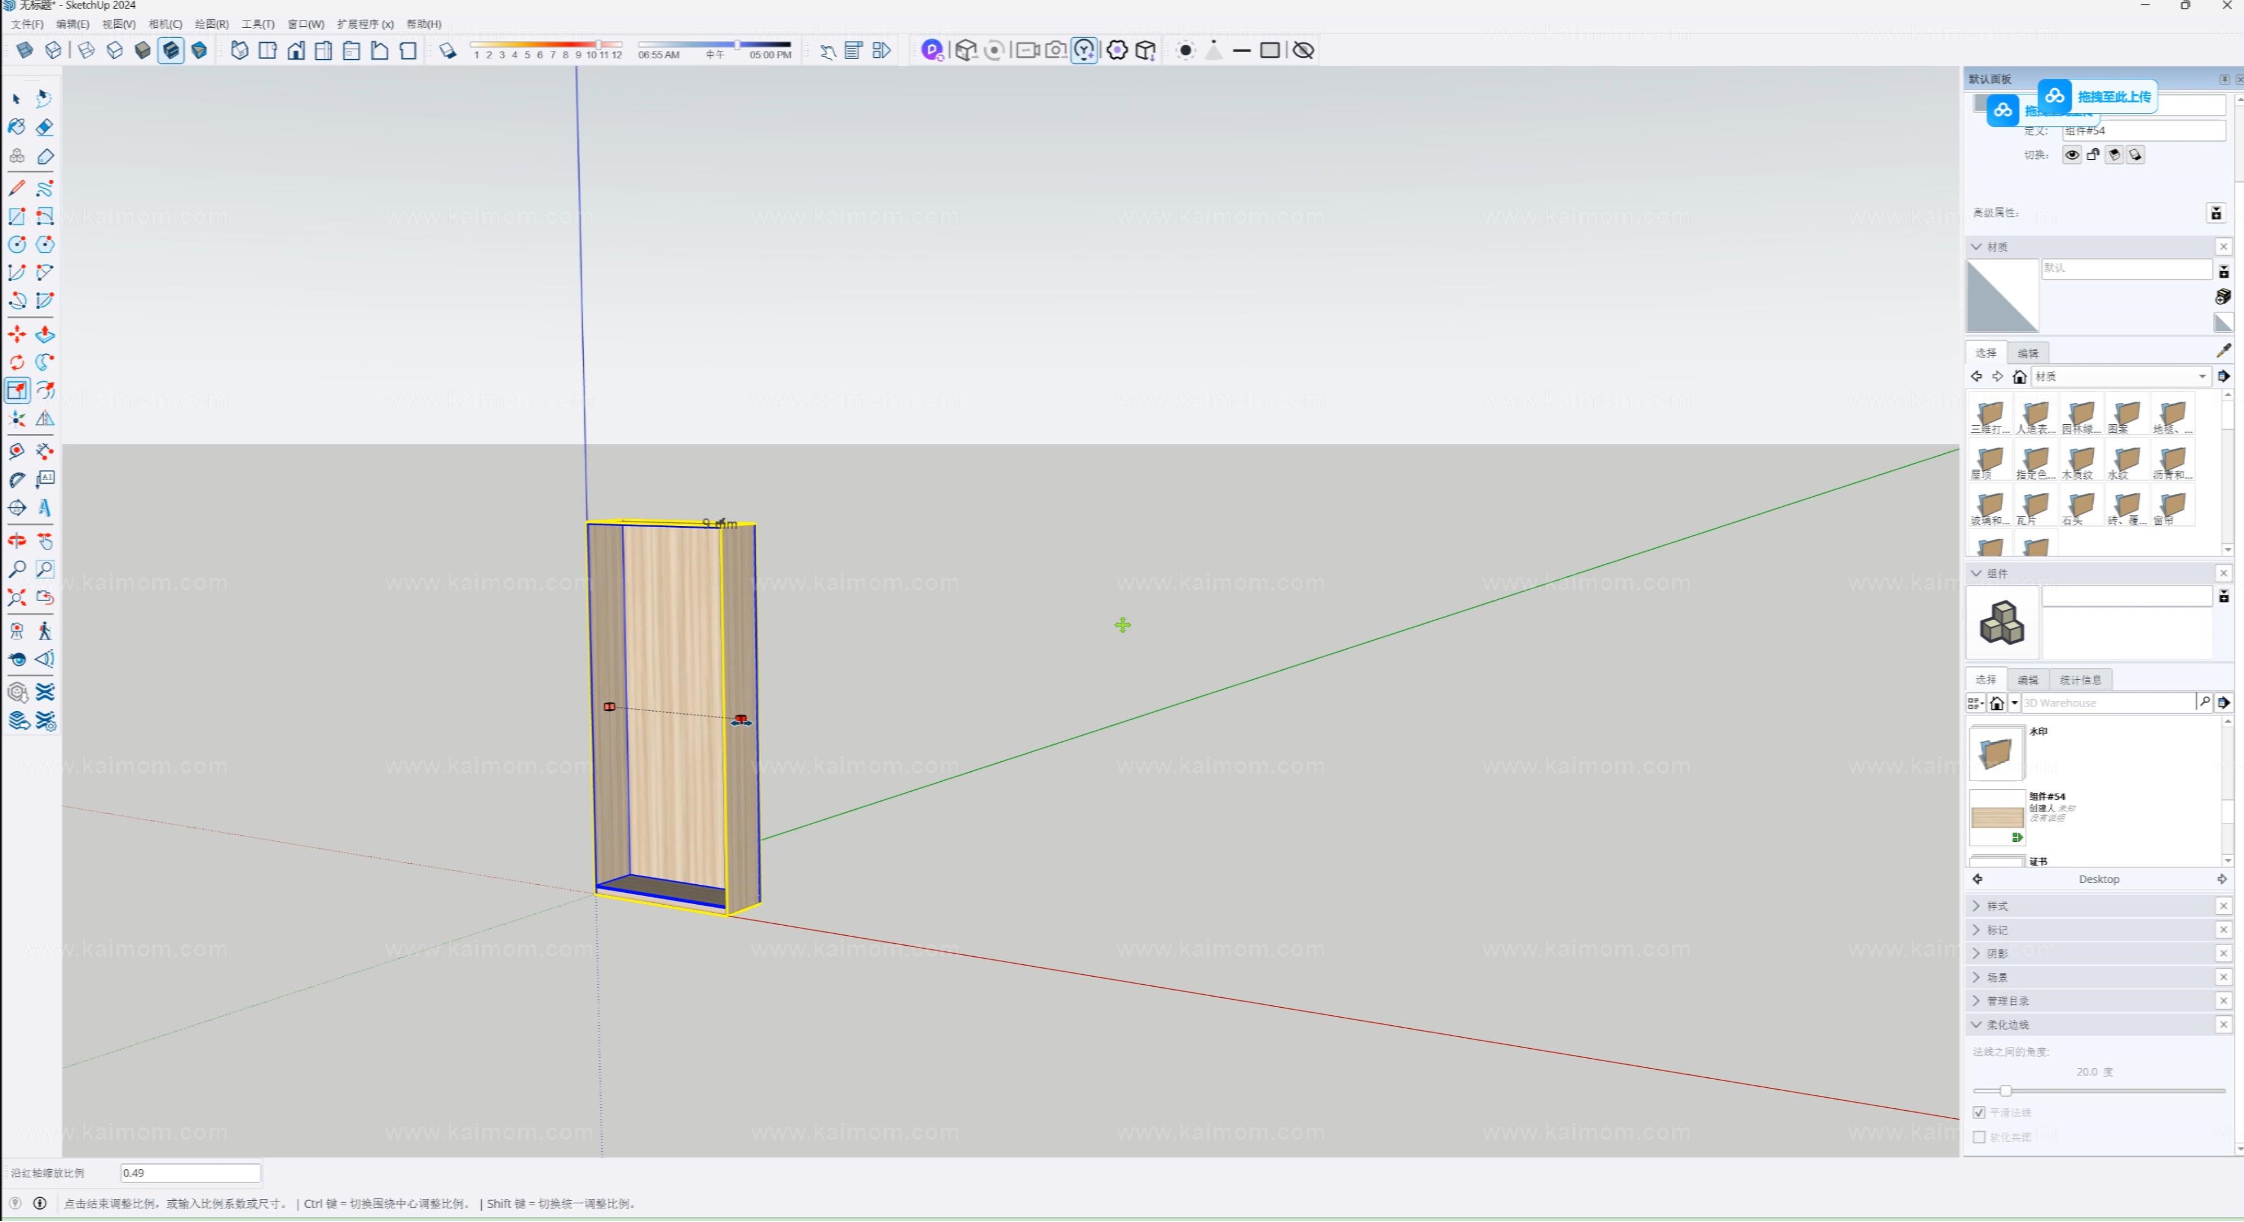
Task: Pick the Circle tool
Action: 17,245
